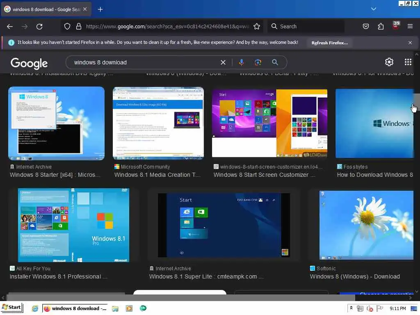Click the Fossbytes source label
The image size is (420, 315).
point(356,167)
